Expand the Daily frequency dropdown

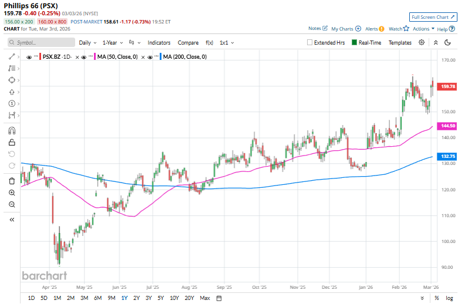coord(88,43)
